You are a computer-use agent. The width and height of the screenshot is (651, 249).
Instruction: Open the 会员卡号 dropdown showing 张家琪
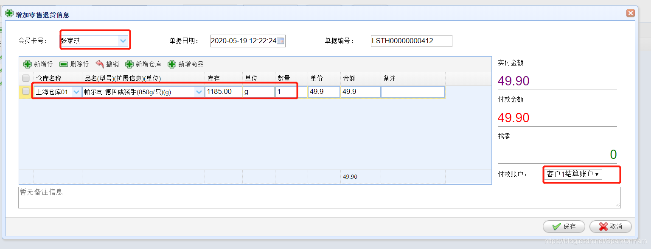[x=123, y=41]
